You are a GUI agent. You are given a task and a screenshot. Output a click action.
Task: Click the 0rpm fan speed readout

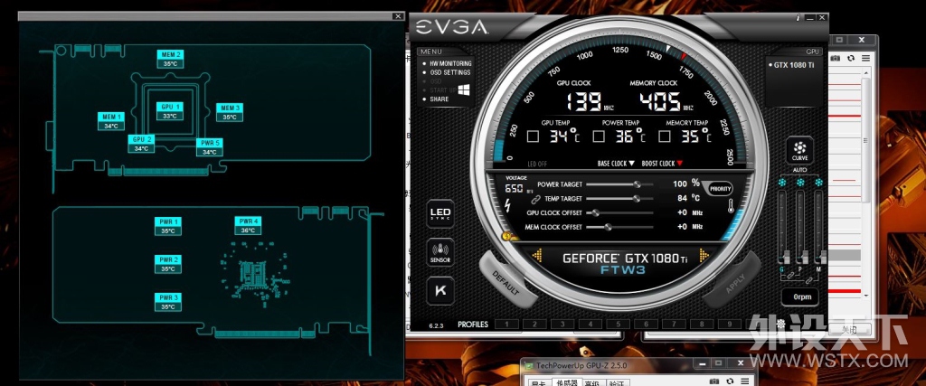[x=800, y=297]
